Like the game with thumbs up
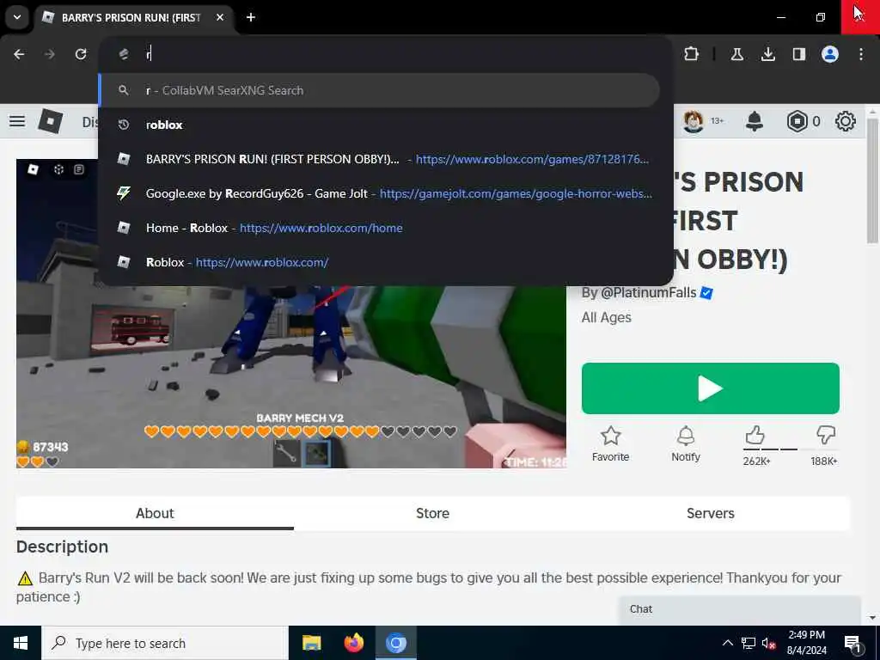880x660 pixels. [x=755, y=434]
